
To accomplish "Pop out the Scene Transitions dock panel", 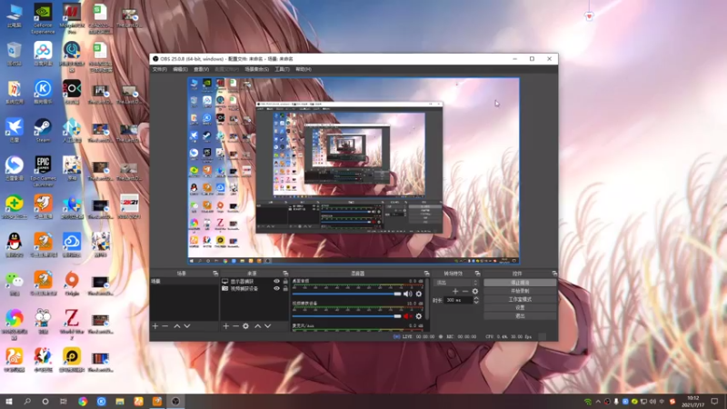I will 477,274.
